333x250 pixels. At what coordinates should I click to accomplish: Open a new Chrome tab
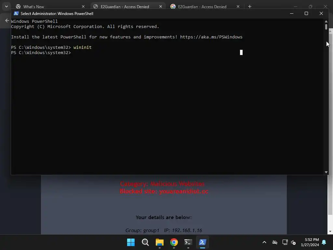(x=250, y=7)
